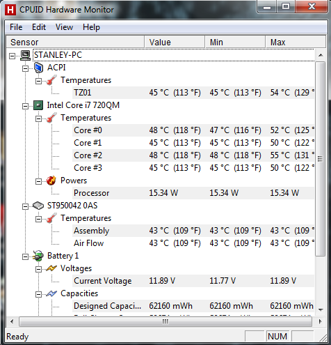Collapse Intel Core i7 Temperatures node
The width and height of the screenshot is (331, 345).
point(38,118)
